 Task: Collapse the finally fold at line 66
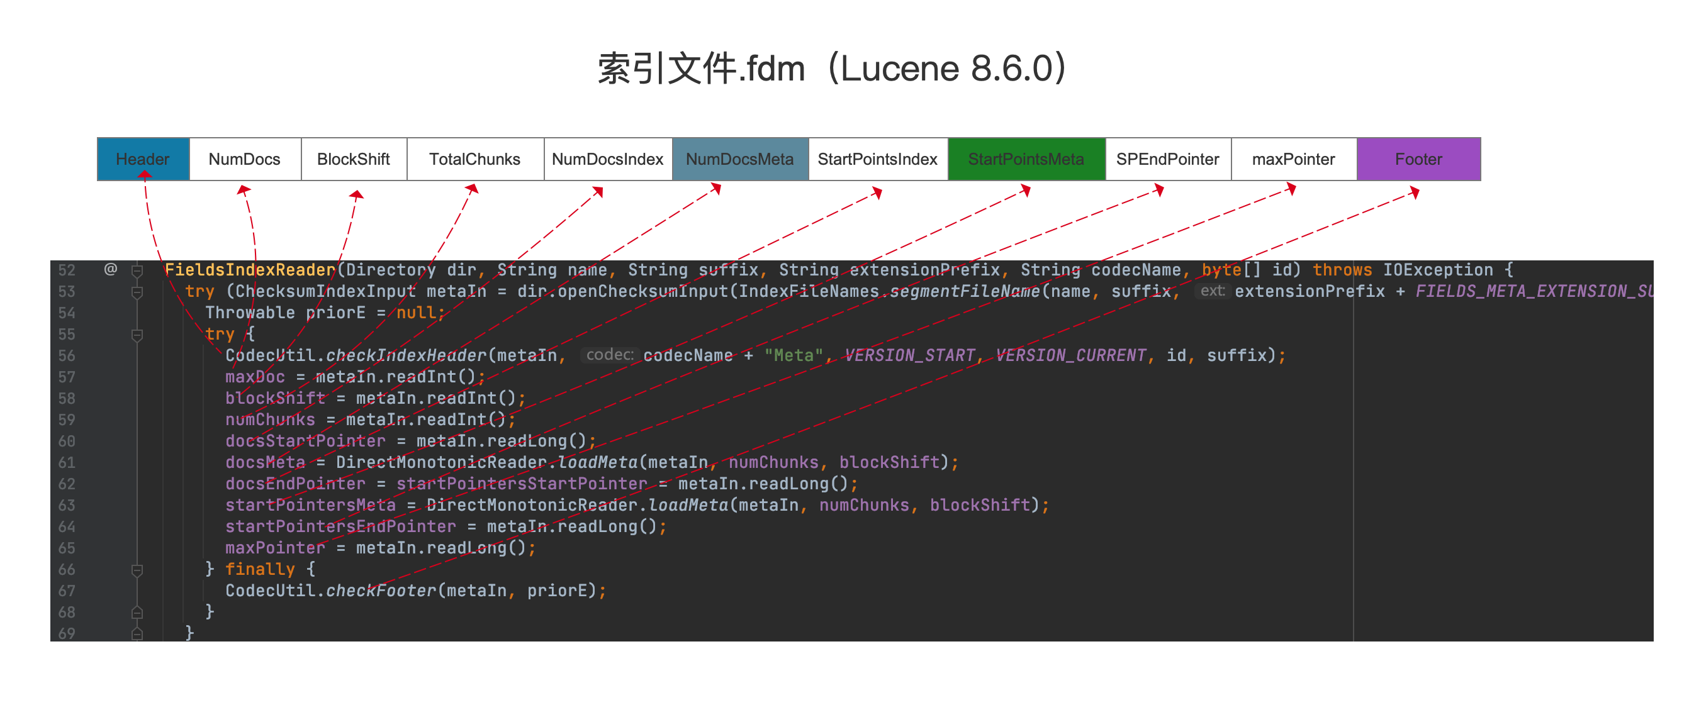click(x=137, y=570)
